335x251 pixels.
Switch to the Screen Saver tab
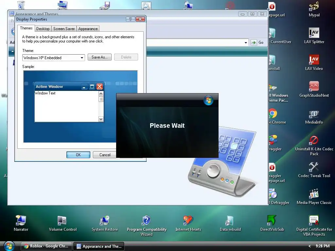(64, 29)
